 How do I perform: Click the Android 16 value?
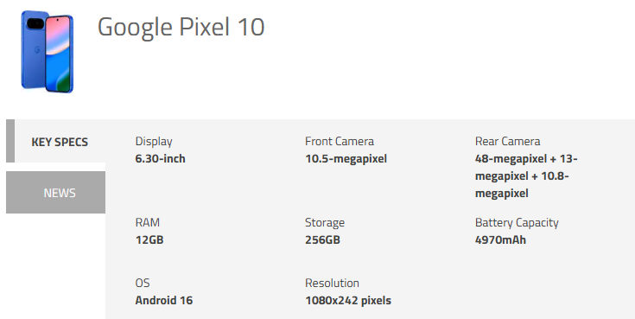[164, 300]
